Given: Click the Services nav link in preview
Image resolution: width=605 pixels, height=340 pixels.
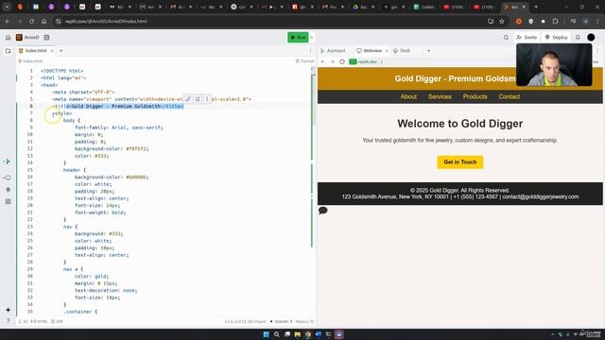Looking at the screenshot, I should pos(440,96).
